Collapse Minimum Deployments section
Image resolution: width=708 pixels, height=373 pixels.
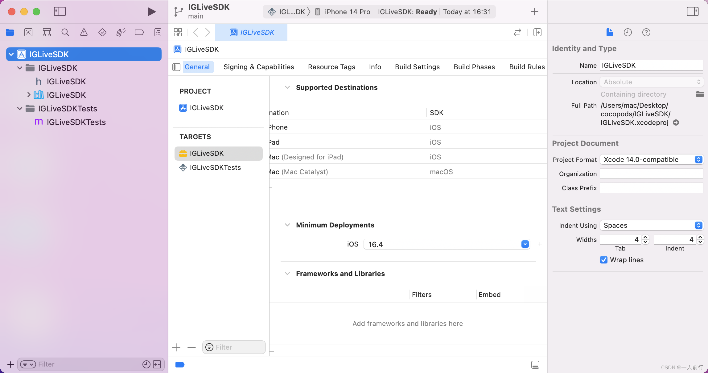tap(287, 225)
